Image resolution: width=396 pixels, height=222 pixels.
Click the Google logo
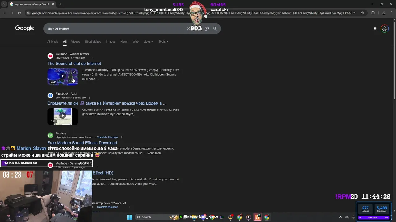24,28
